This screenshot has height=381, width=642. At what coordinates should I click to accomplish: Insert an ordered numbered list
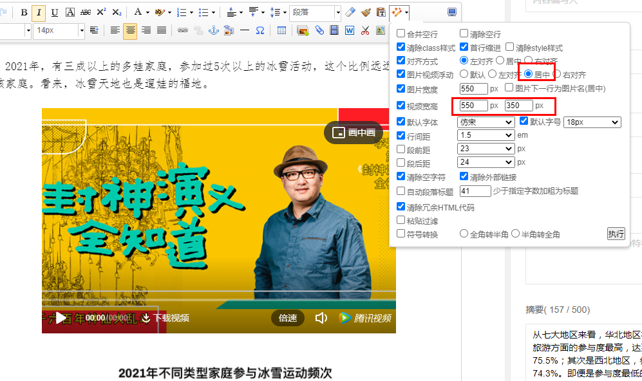tap(182, 13)
